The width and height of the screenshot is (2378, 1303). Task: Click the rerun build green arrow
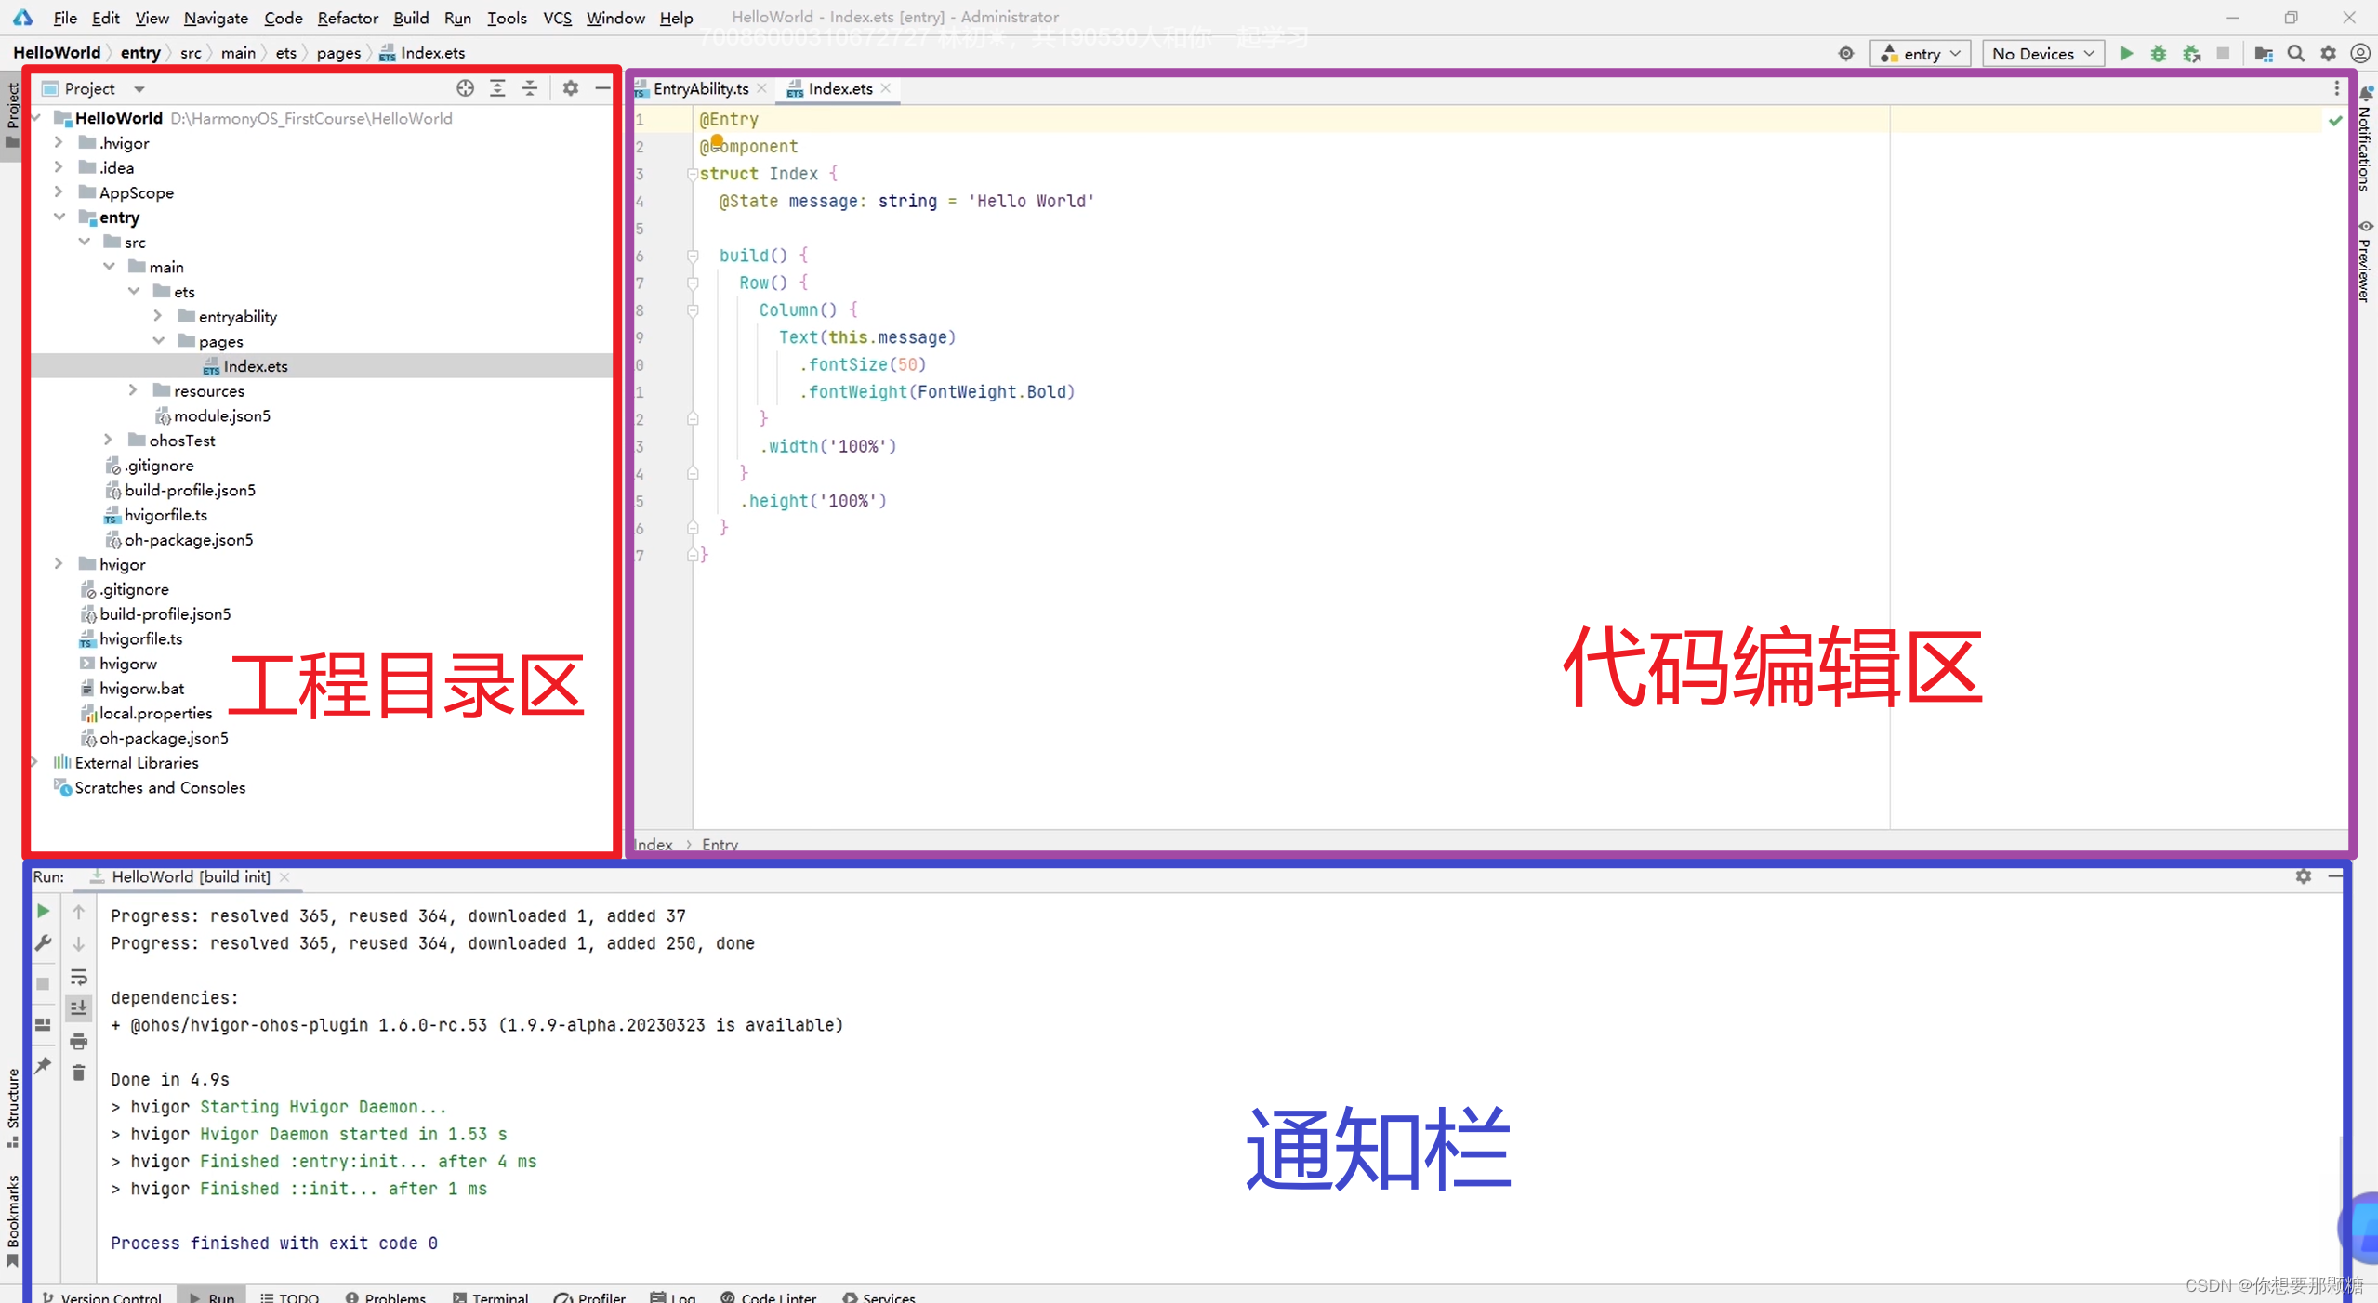pos(43,912)
